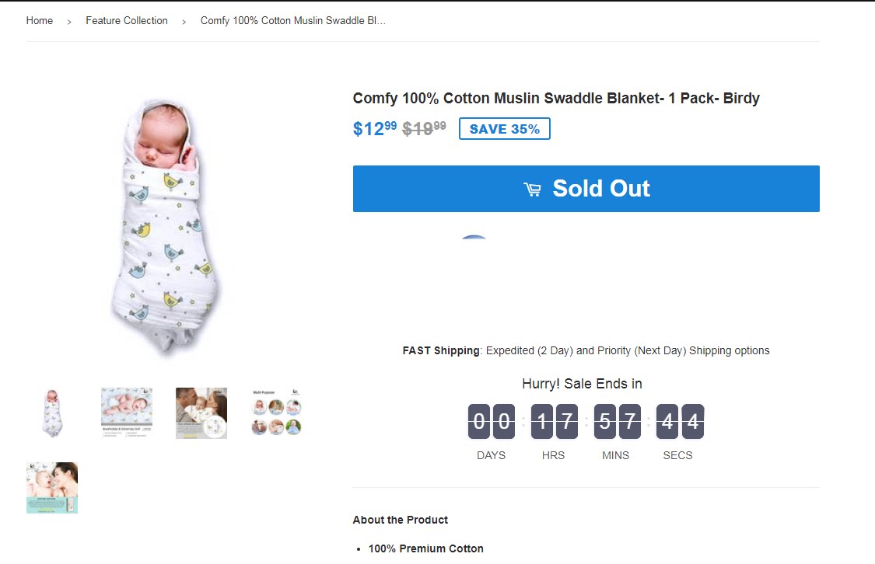
Task: Go to Home via breadcrumb
Action: tap(40, 21)
